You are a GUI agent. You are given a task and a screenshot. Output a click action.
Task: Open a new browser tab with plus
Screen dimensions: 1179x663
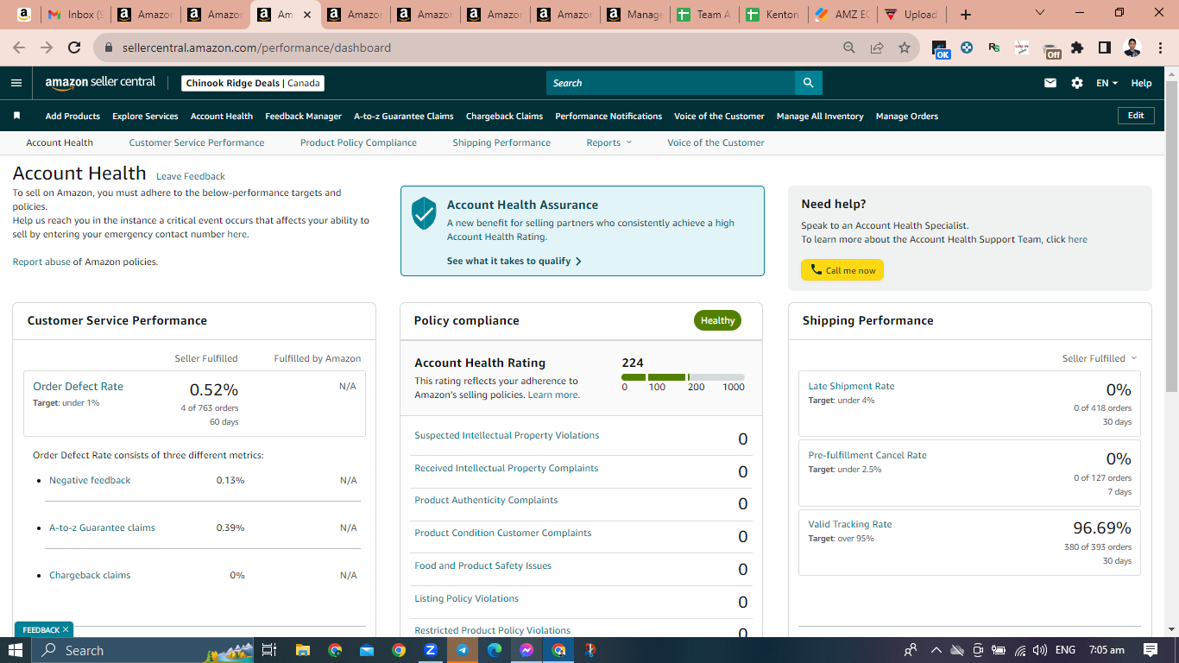click(966, 15)
